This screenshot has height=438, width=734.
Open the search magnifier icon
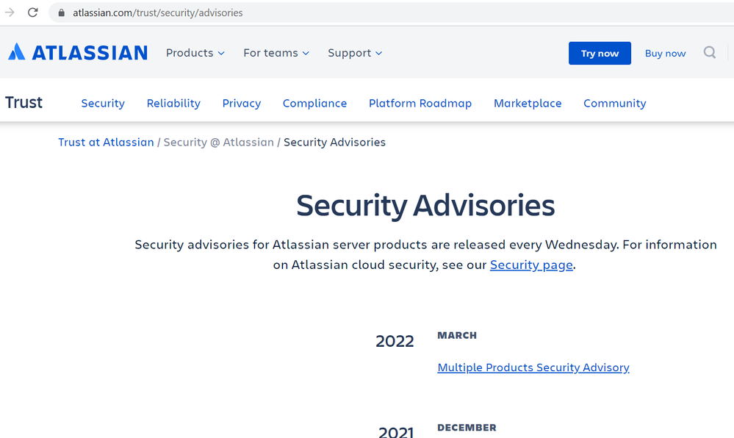coord(709,52)
